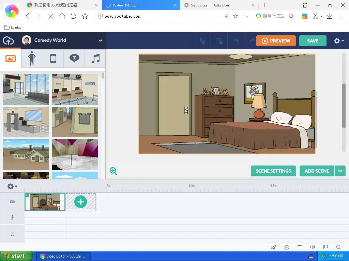Go to browser home page icon

[62, 16]
